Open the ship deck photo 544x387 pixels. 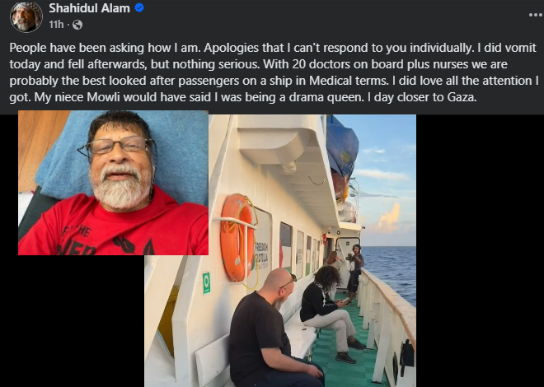pos(280,250)
